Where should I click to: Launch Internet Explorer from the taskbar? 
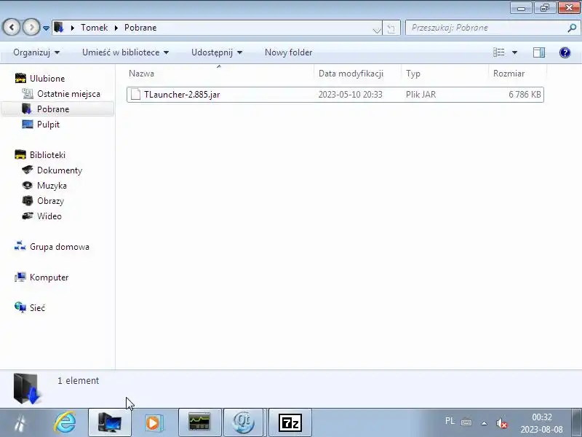click(x=65, y=423)
